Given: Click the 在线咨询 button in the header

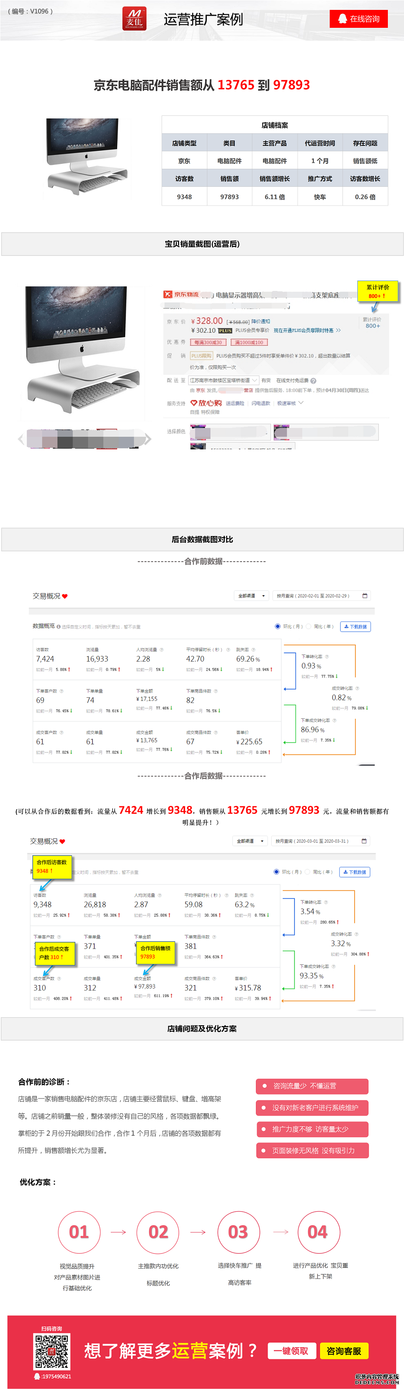Looking at the screenshot, I should [x=359, y=19].
